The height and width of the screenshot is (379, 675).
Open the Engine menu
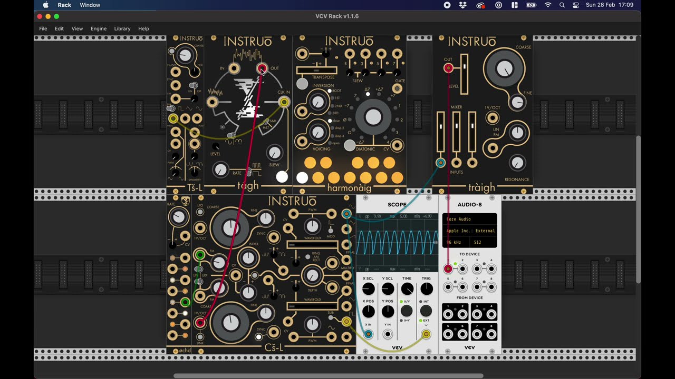pyautogui.click(x=99, y=28)
